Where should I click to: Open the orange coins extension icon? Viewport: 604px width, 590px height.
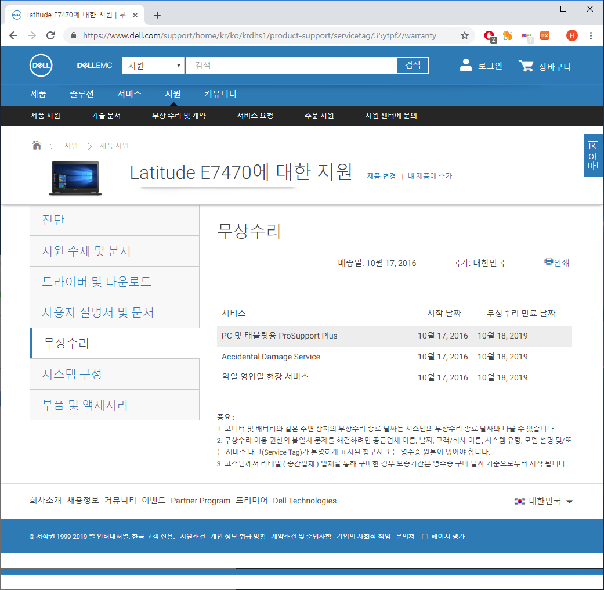click(x=508, y=35)
